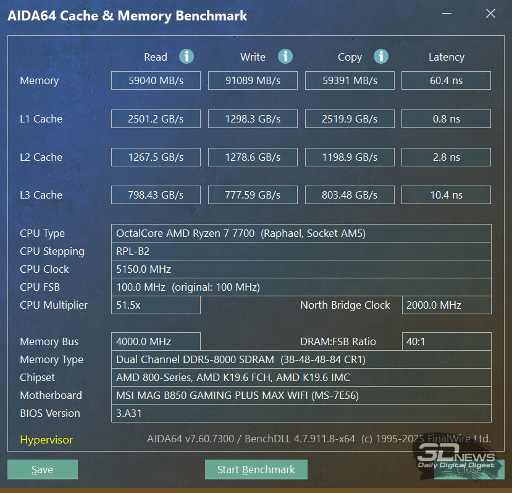Click the L3 Cache Latency 10.4 ns field
The image size is (512, 493).
(x=446, y=195)
